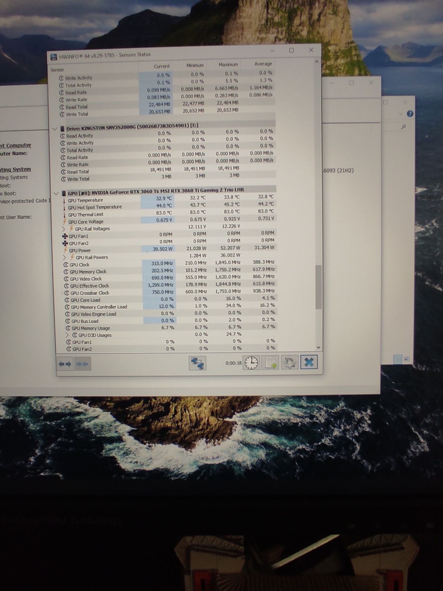The width and height of the screenshot is (443, 591).
Task: Click the Sensor column header
Action: point(57,70)
